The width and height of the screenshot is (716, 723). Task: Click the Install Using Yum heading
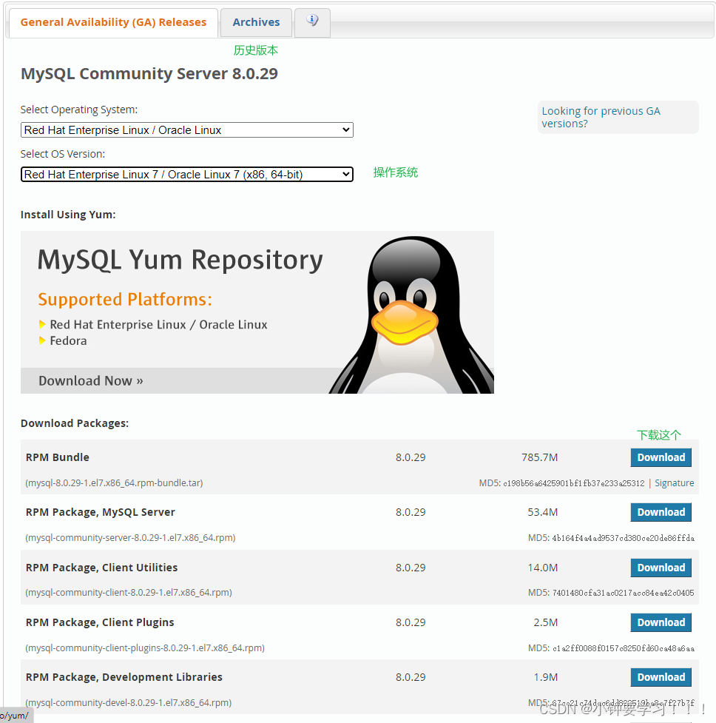point(68,215)
